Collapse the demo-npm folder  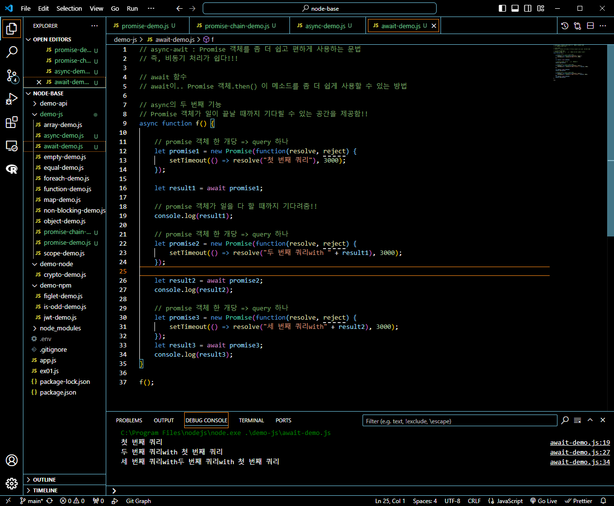click(x=35, y=286)
